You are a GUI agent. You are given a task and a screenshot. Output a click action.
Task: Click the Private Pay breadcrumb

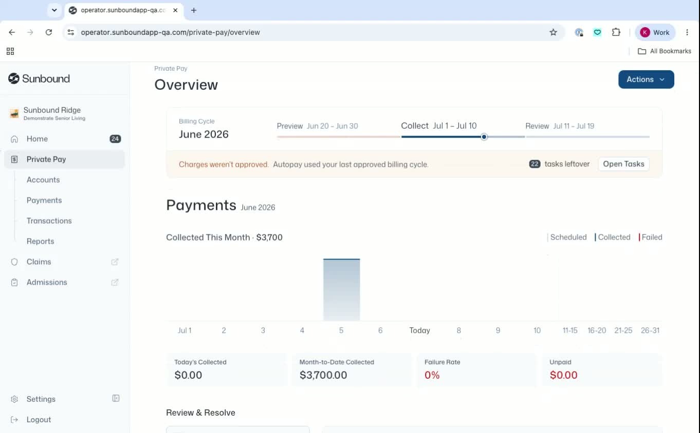pos(171,68)
